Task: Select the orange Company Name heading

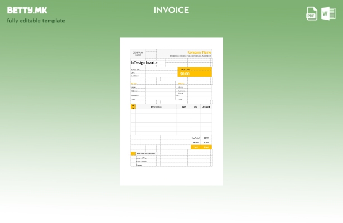Action: [x=199, y=52]
